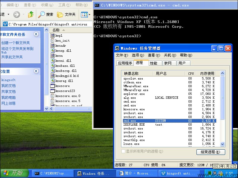
Task: Select the kws_init file icon
Action: coord(53,41)
